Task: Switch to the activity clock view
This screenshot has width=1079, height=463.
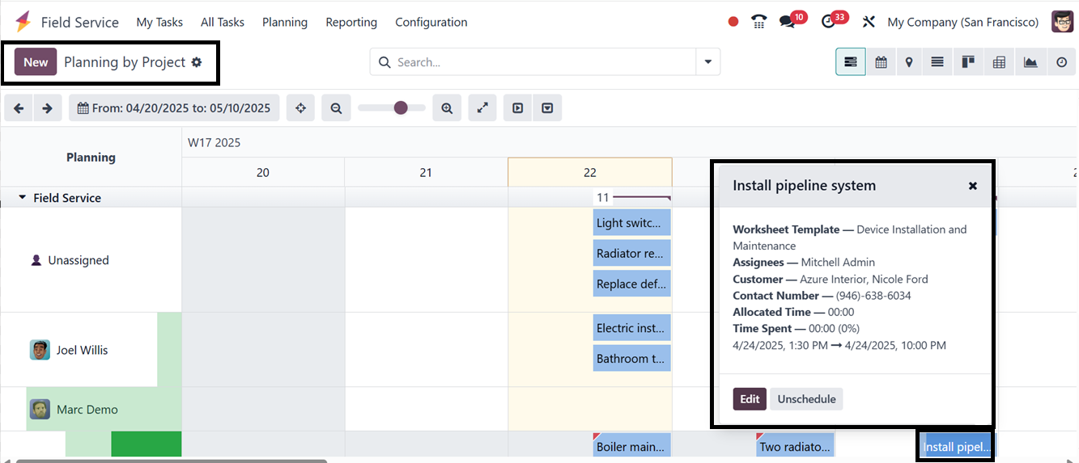Action: tap(1062, 62)
